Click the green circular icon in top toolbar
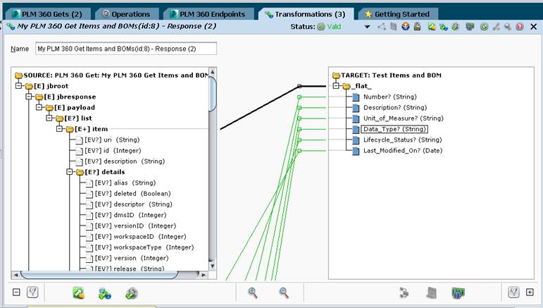 484,27
